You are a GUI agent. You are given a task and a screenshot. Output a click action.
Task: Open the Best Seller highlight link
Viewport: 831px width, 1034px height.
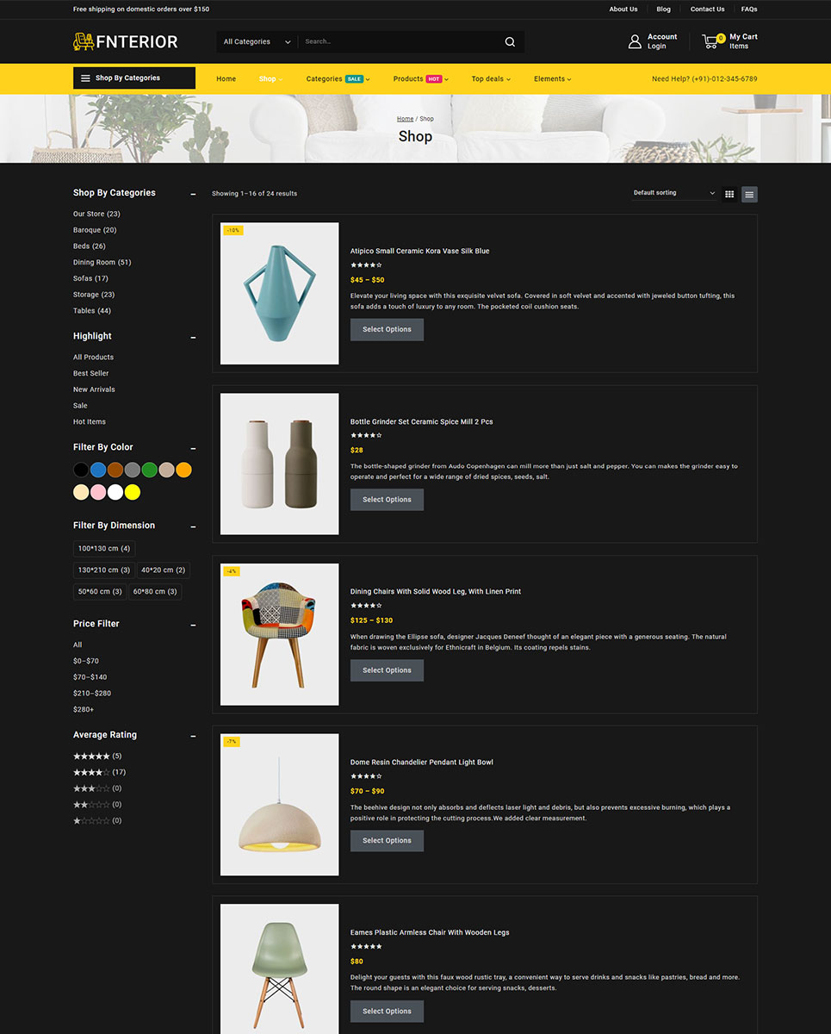pyautogui.click(x=91, y=373)
